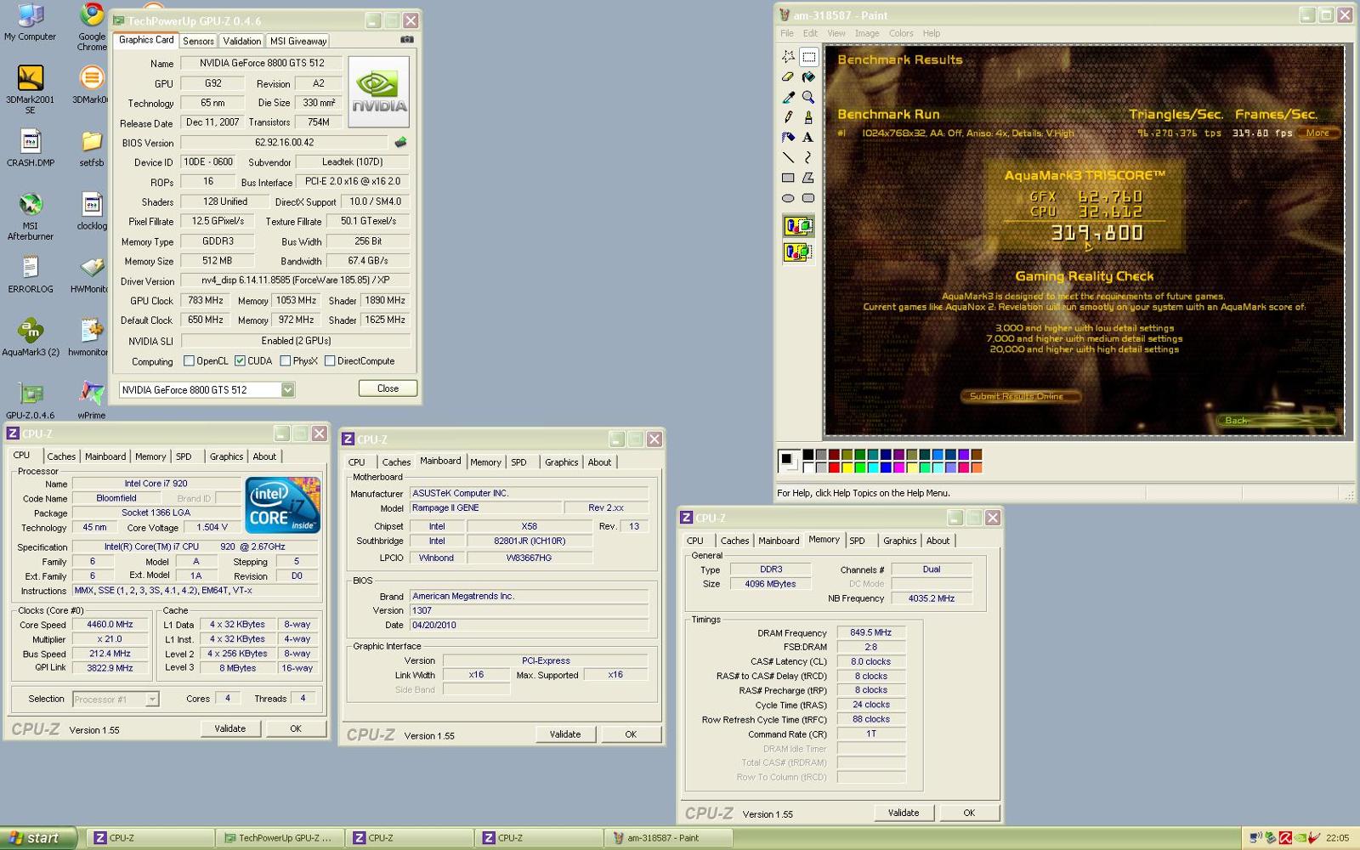Switch to the Sensors tab in GPU-Z

[198, 41]
